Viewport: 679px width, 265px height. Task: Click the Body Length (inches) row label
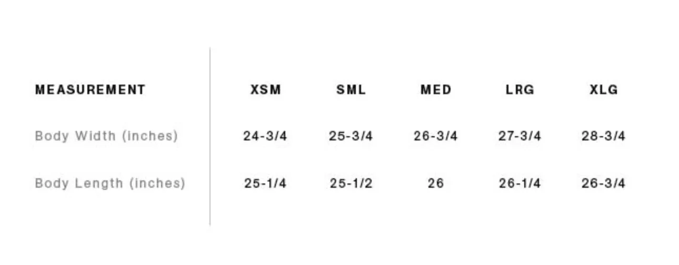(110, 184)
